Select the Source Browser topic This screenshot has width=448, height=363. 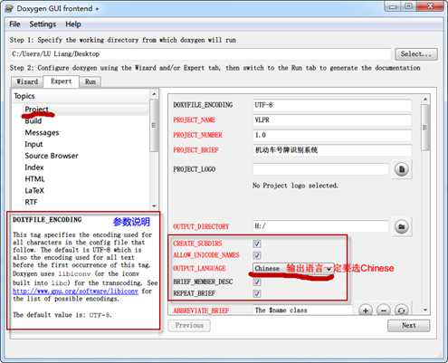click(52, 156)
